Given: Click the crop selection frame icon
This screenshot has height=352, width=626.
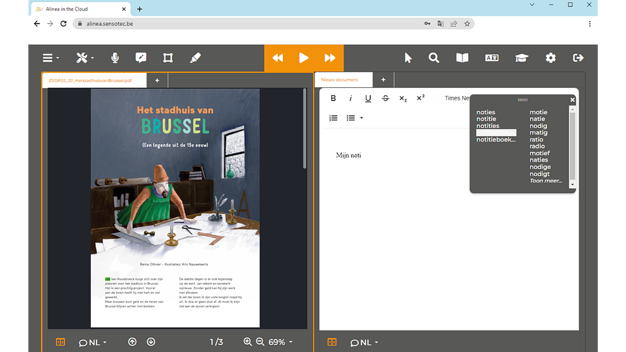Looking at the screenshot, I should pyautogui.click(x=168, y=58).
